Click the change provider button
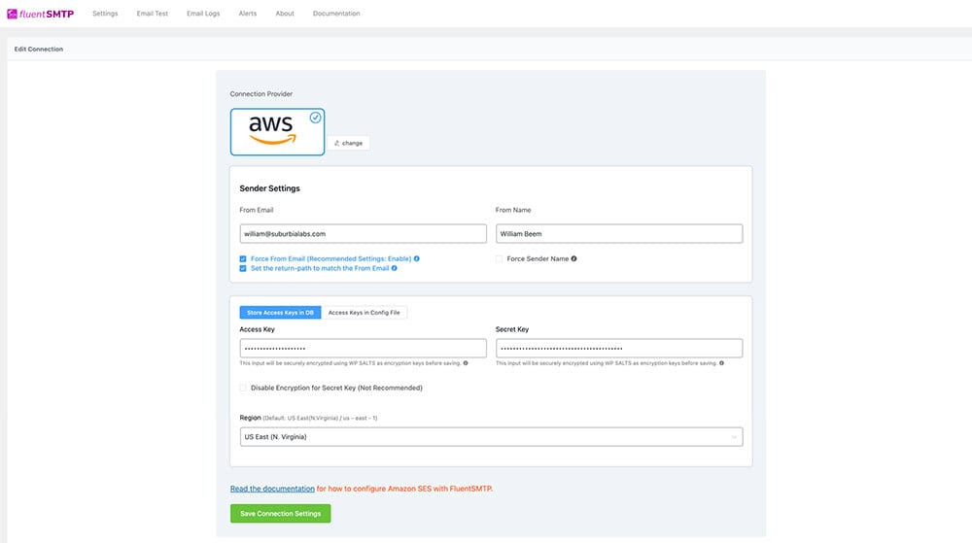The width and height of the screenshot is (972, 543). pos(348,143)
